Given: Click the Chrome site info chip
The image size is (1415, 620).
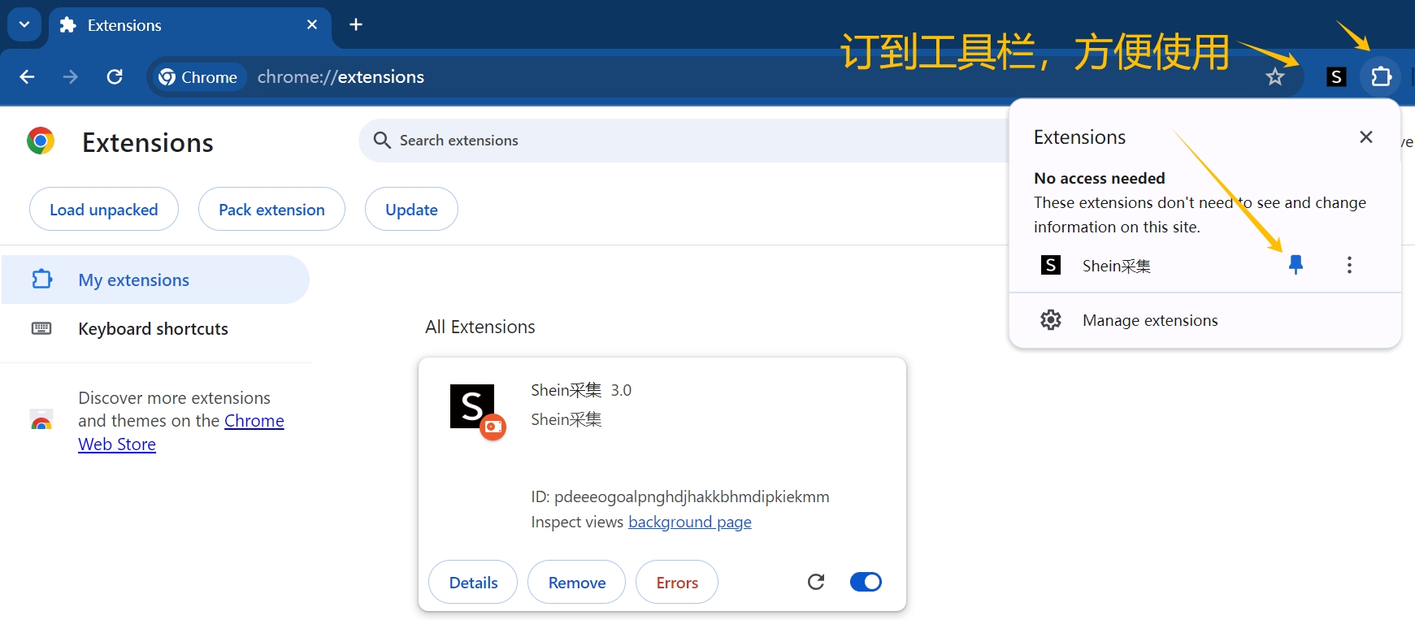Looking at the screenshot, I should pos(199,77).
